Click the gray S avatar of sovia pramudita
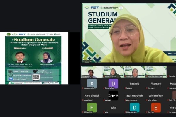The image size is (176, 117). coord(92,84)
